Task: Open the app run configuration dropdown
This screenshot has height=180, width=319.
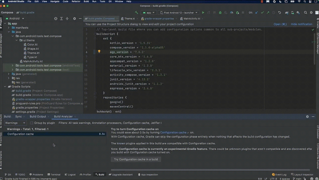Action: (x=149, y=13)
